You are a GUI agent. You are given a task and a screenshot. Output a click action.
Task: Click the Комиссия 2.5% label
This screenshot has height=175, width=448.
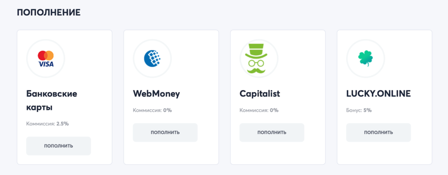click(47, 124)
